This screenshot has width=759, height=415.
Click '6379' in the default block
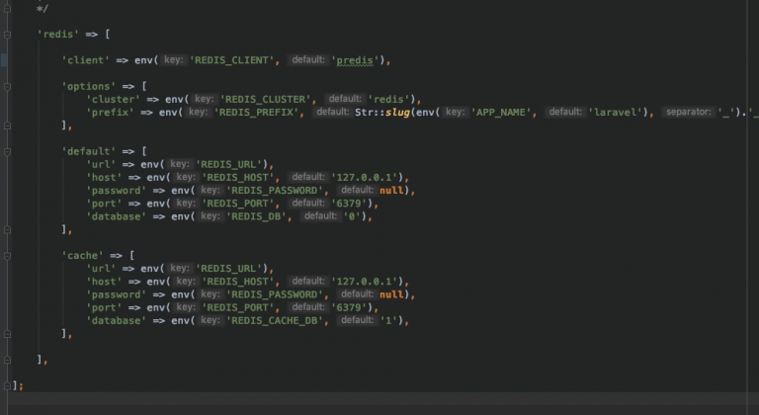[x=349, y=204]
